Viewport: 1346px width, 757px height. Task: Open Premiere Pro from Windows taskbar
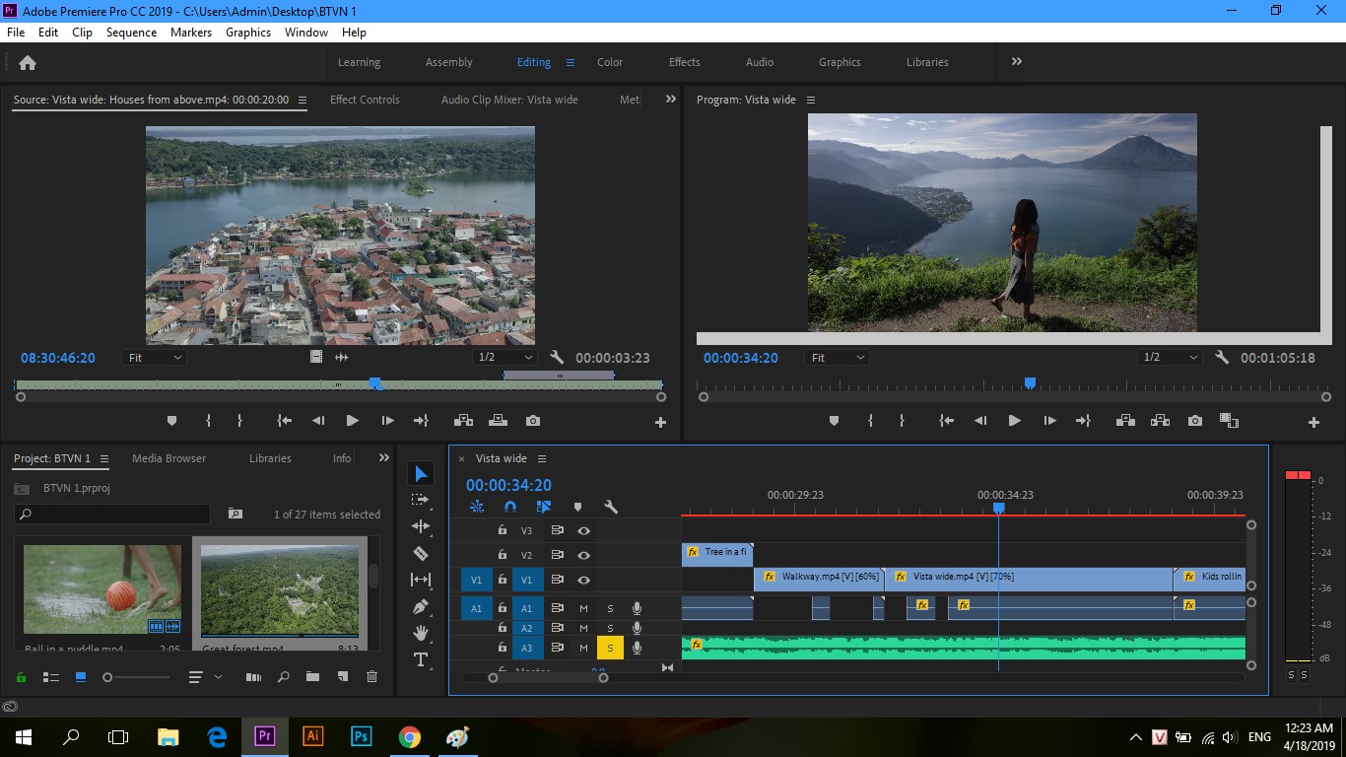(x=264, y=736)
